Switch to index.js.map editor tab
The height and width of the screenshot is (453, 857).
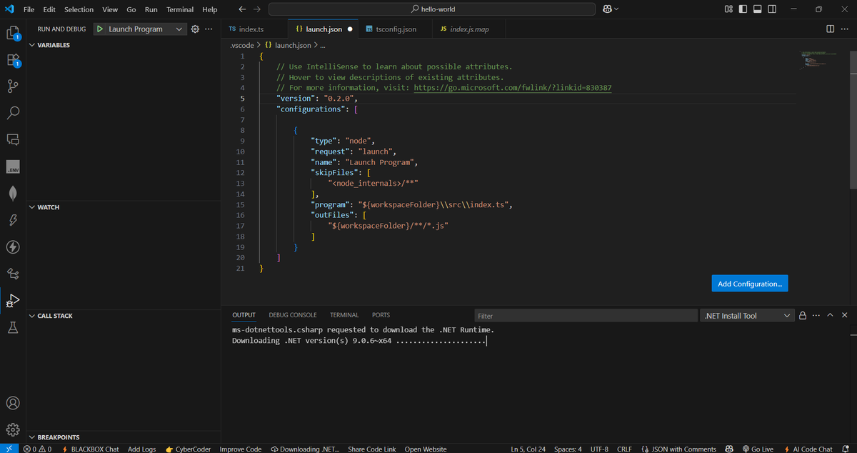coord(469,29)
